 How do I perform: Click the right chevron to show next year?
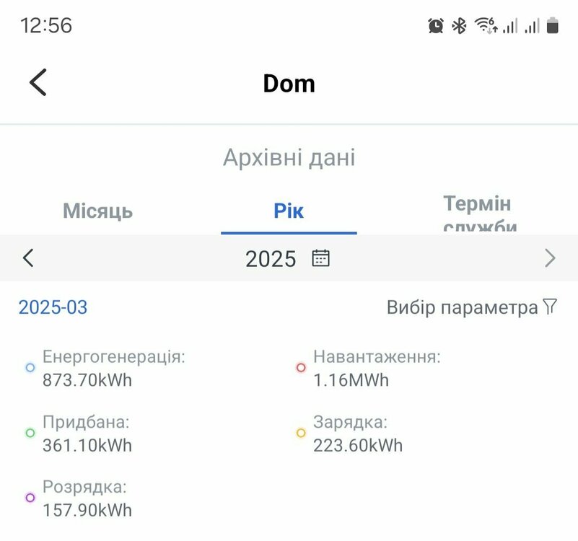[x=550, y=258]
